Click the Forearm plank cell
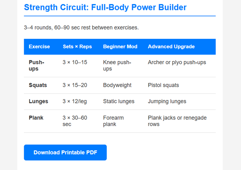 point(113,121)
